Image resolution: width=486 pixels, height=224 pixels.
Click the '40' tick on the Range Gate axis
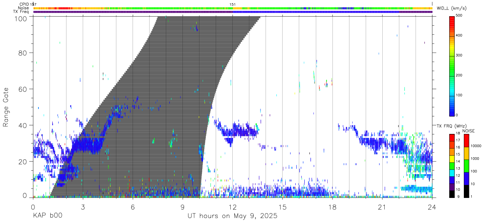(23, 125)
